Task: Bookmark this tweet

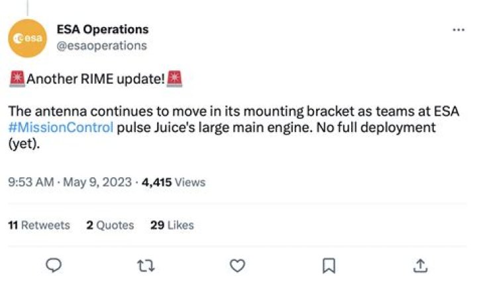Action: click(329, 265)
